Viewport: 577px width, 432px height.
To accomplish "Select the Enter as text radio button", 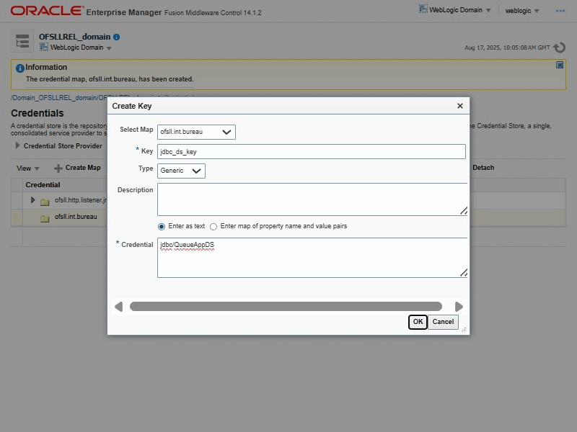I will click(162, 227).
